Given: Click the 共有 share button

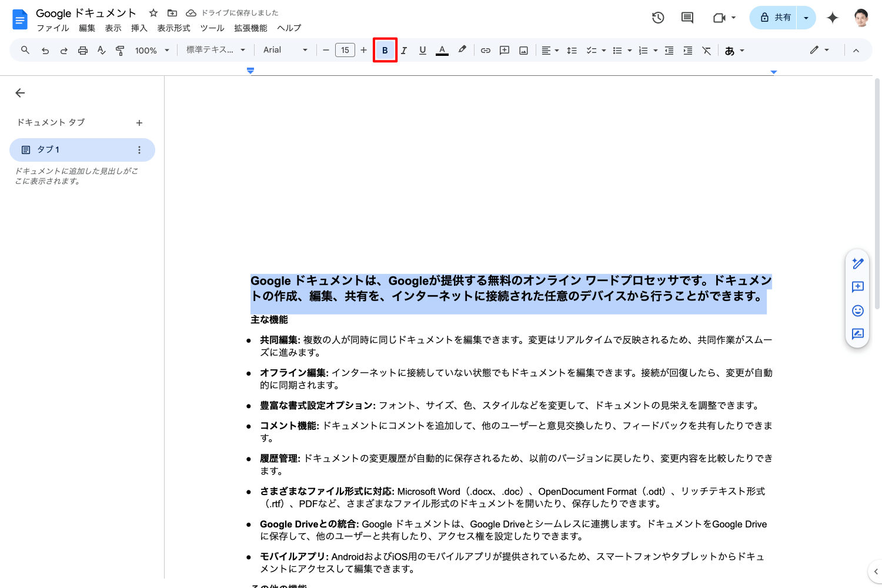Looking at the screenshot, I should click(x=773, y=18).
